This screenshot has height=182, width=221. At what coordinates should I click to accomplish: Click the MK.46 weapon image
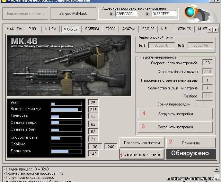coord(69,66)
